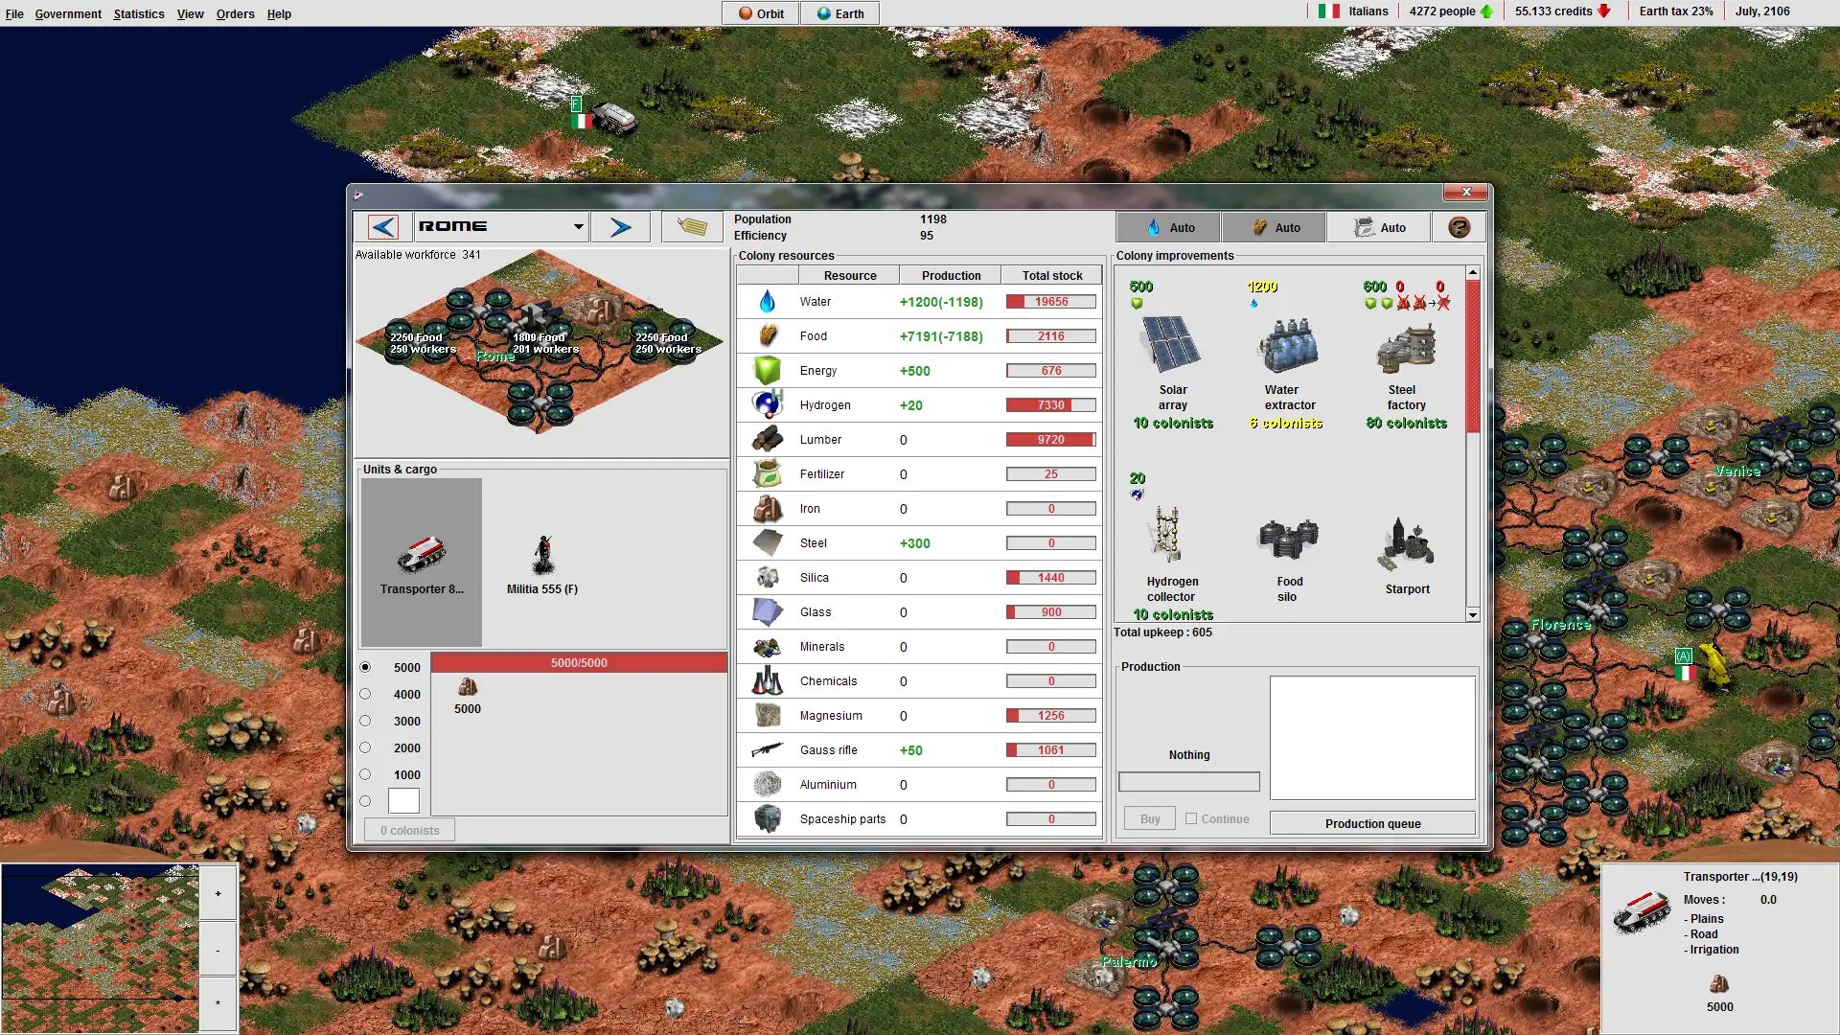
Task: Select the 5000 cargo radio button
Action: point(365,665)
